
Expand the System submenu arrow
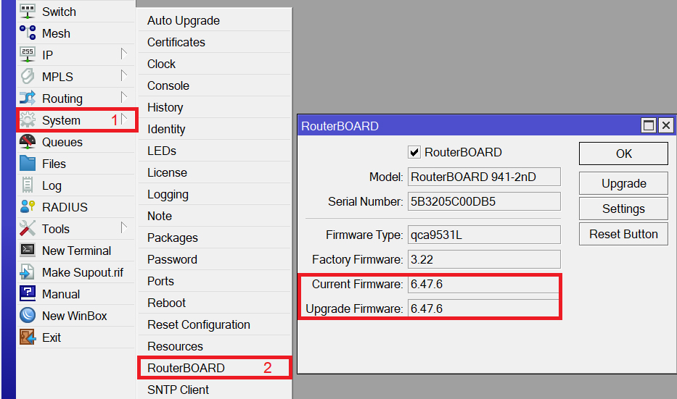coord(124,119)
